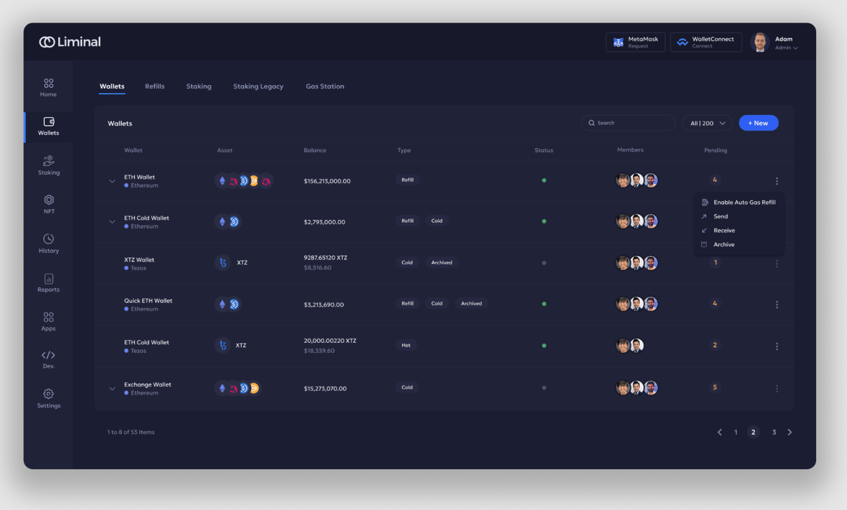Go to page 3
This screenshot has height=510, width=847.
774,432
